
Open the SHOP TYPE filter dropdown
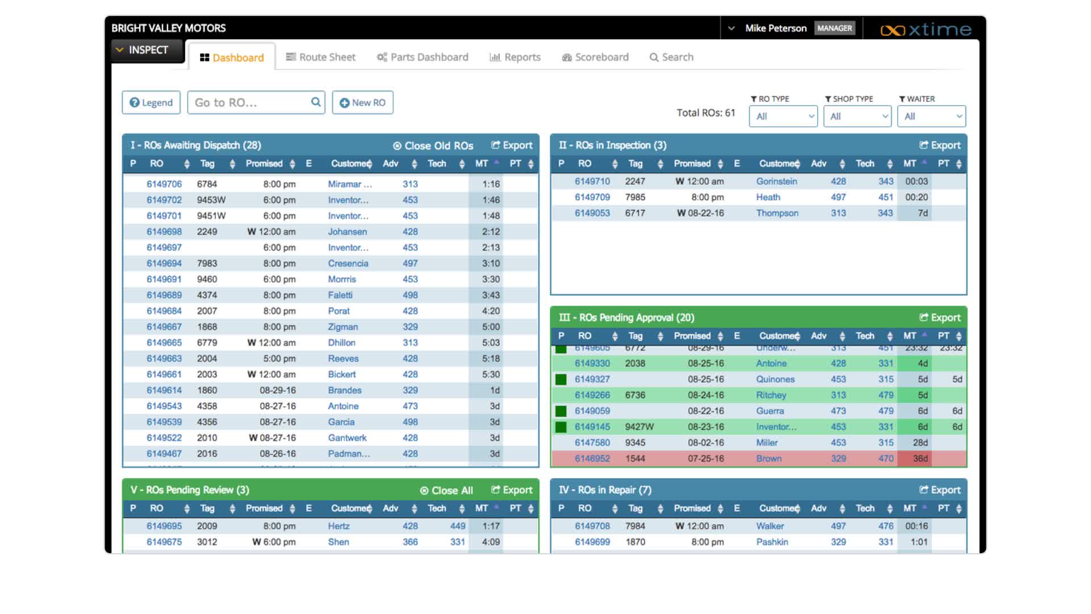coord(857,117)
